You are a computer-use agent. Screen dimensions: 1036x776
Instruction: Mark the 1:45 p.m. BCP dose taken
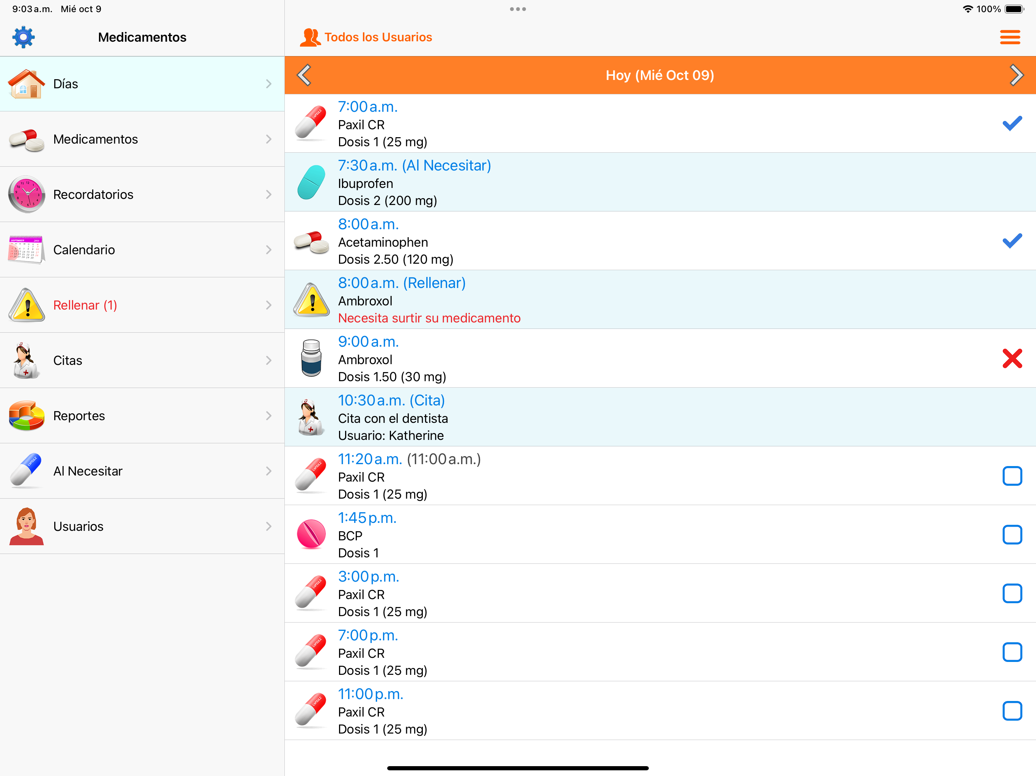pyautogui.click(x=1012, y=535)
